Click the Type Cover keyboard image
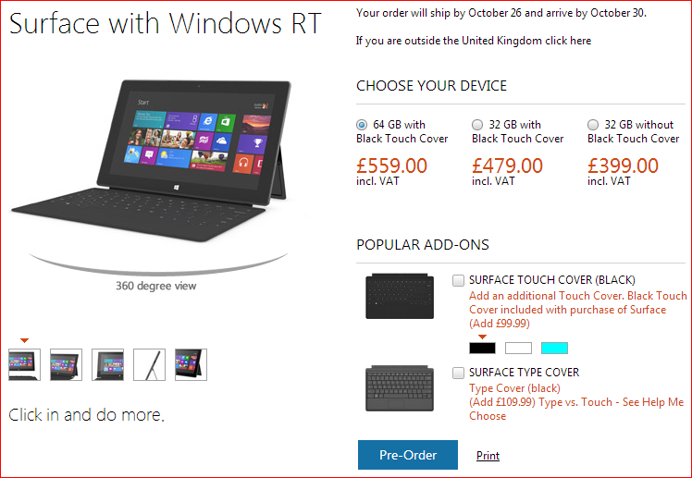The height and width of the screenshot is (478, 692). click(x=400, y=388)
